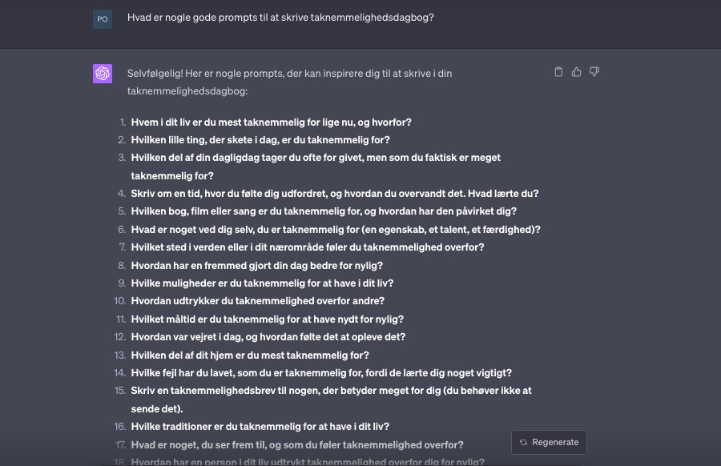Give the response a thumbs up
This screenshot has height=466, width=721.
pyautogui.click(x=576, y=71)
